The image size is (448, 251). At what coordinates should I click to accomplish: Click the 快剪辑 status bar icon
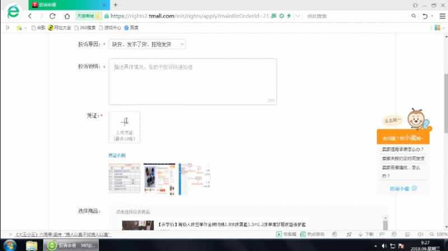(286, 234)
